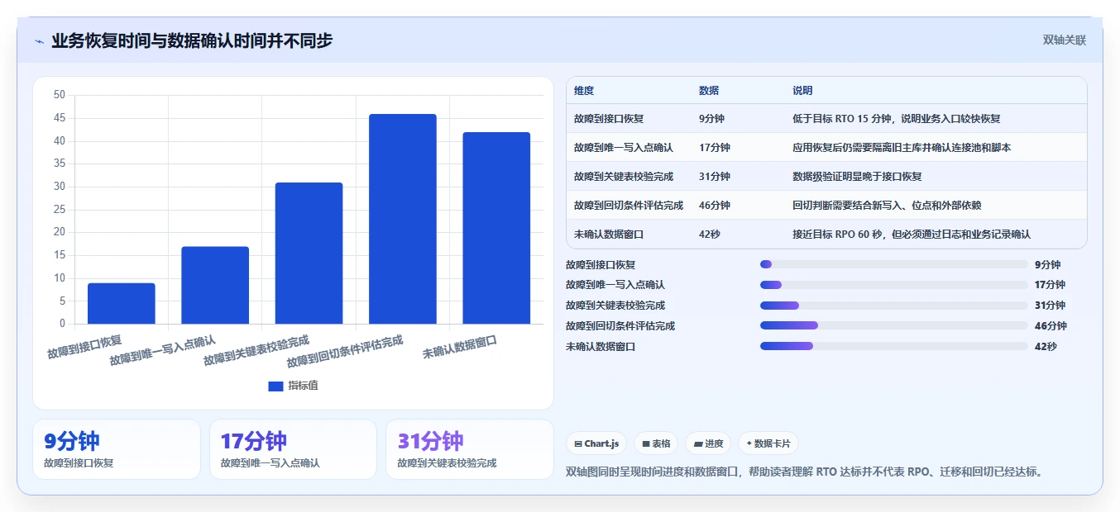Viewport: 1120px width, 512px height.
Task: Click table cell 9分钟 in the 数据 column
Action: tap(711, 119)
